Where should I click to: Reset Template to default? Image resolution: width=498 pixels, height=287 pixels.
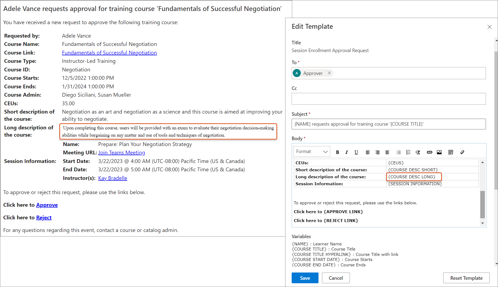466,278
